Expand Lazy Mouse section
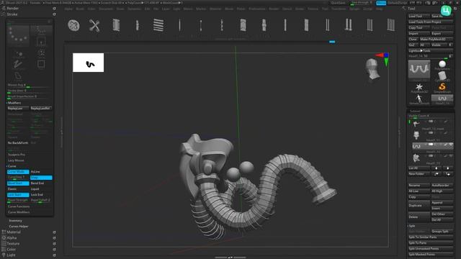The height and width of the screenshot is (259, 461). (x=16, y=160)
